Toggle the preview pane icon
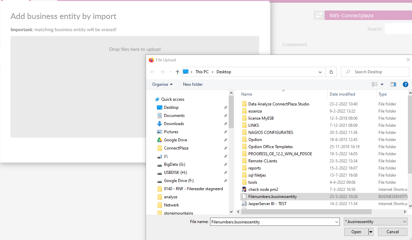This screenshot has width=412, height=240. pos(393,84)
